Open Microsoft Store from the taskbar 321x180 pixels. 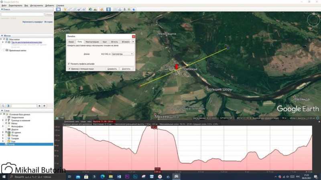tap(86, 176)
